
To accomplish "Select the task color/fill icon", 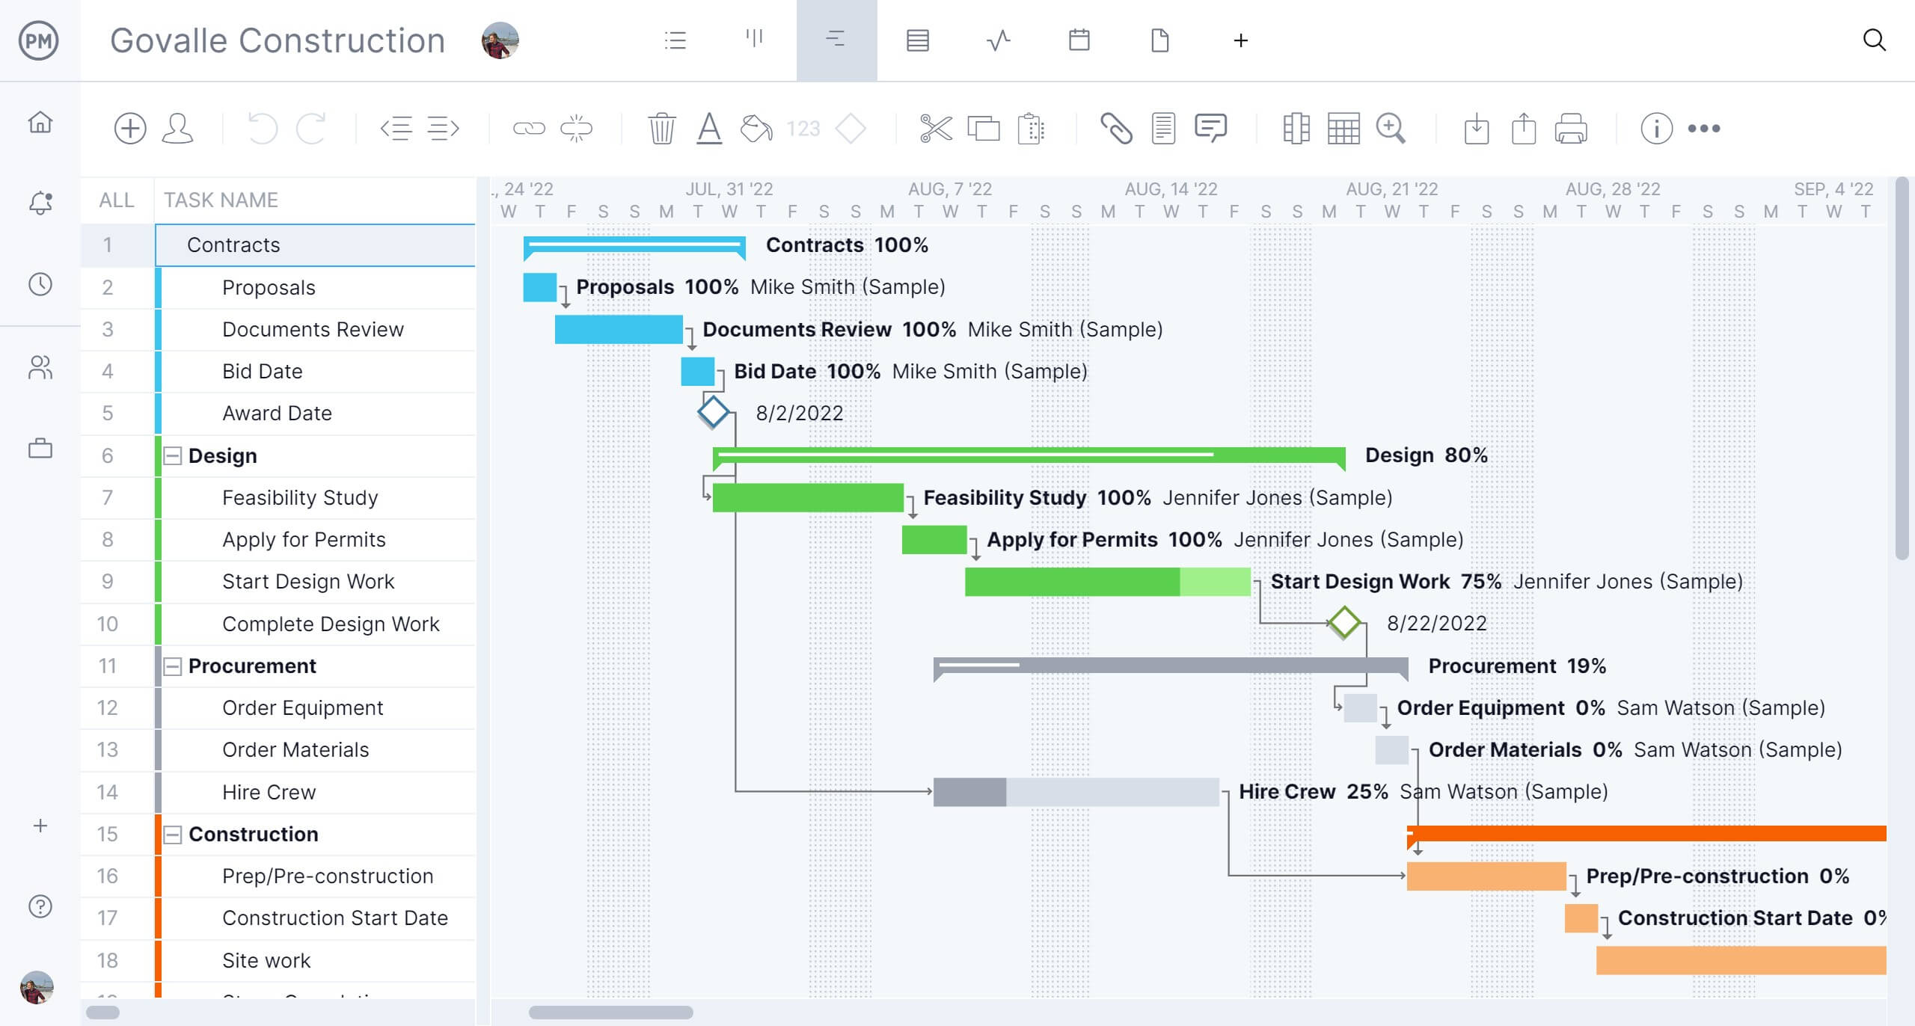I will [x=756, y=128].
